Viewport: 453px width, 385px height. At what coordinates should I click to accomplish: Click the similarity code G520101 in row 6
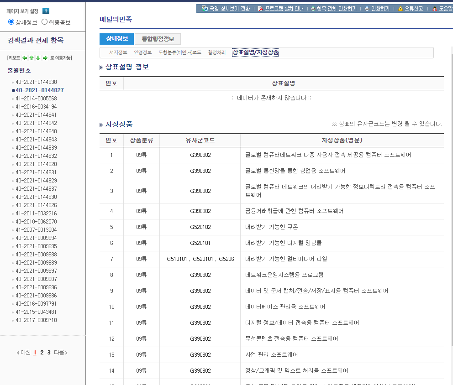coord(200,243)
